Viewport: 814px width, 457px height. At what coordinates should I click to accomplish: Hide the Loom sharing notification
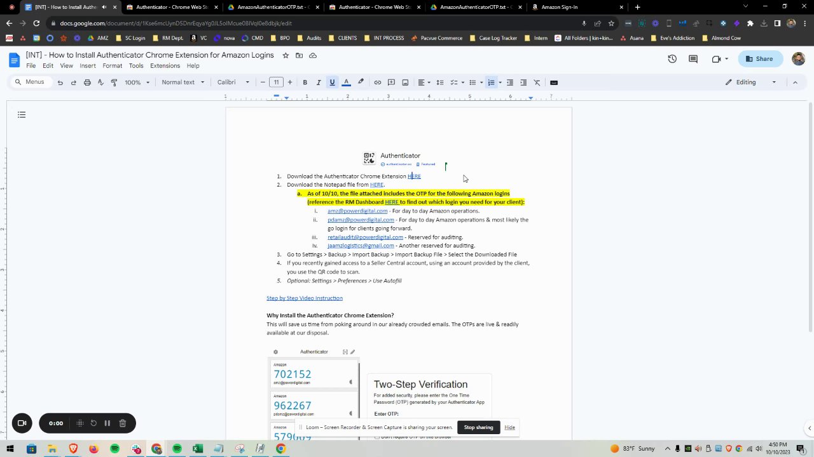pyautogui.click(x=509, y=427)
